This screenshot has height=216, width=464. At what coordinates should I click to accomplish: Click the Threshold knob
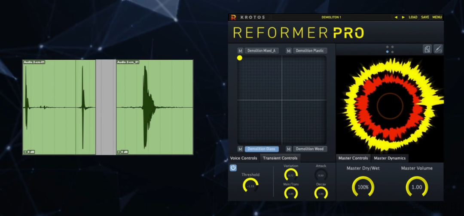click(x=250, y=186)
